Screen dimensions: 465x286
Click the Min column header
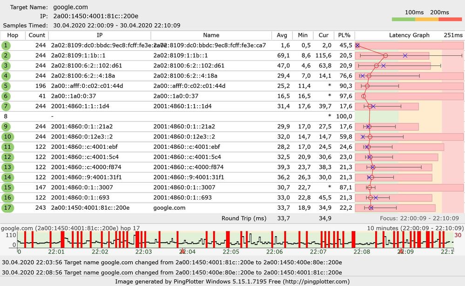(303, 35)
